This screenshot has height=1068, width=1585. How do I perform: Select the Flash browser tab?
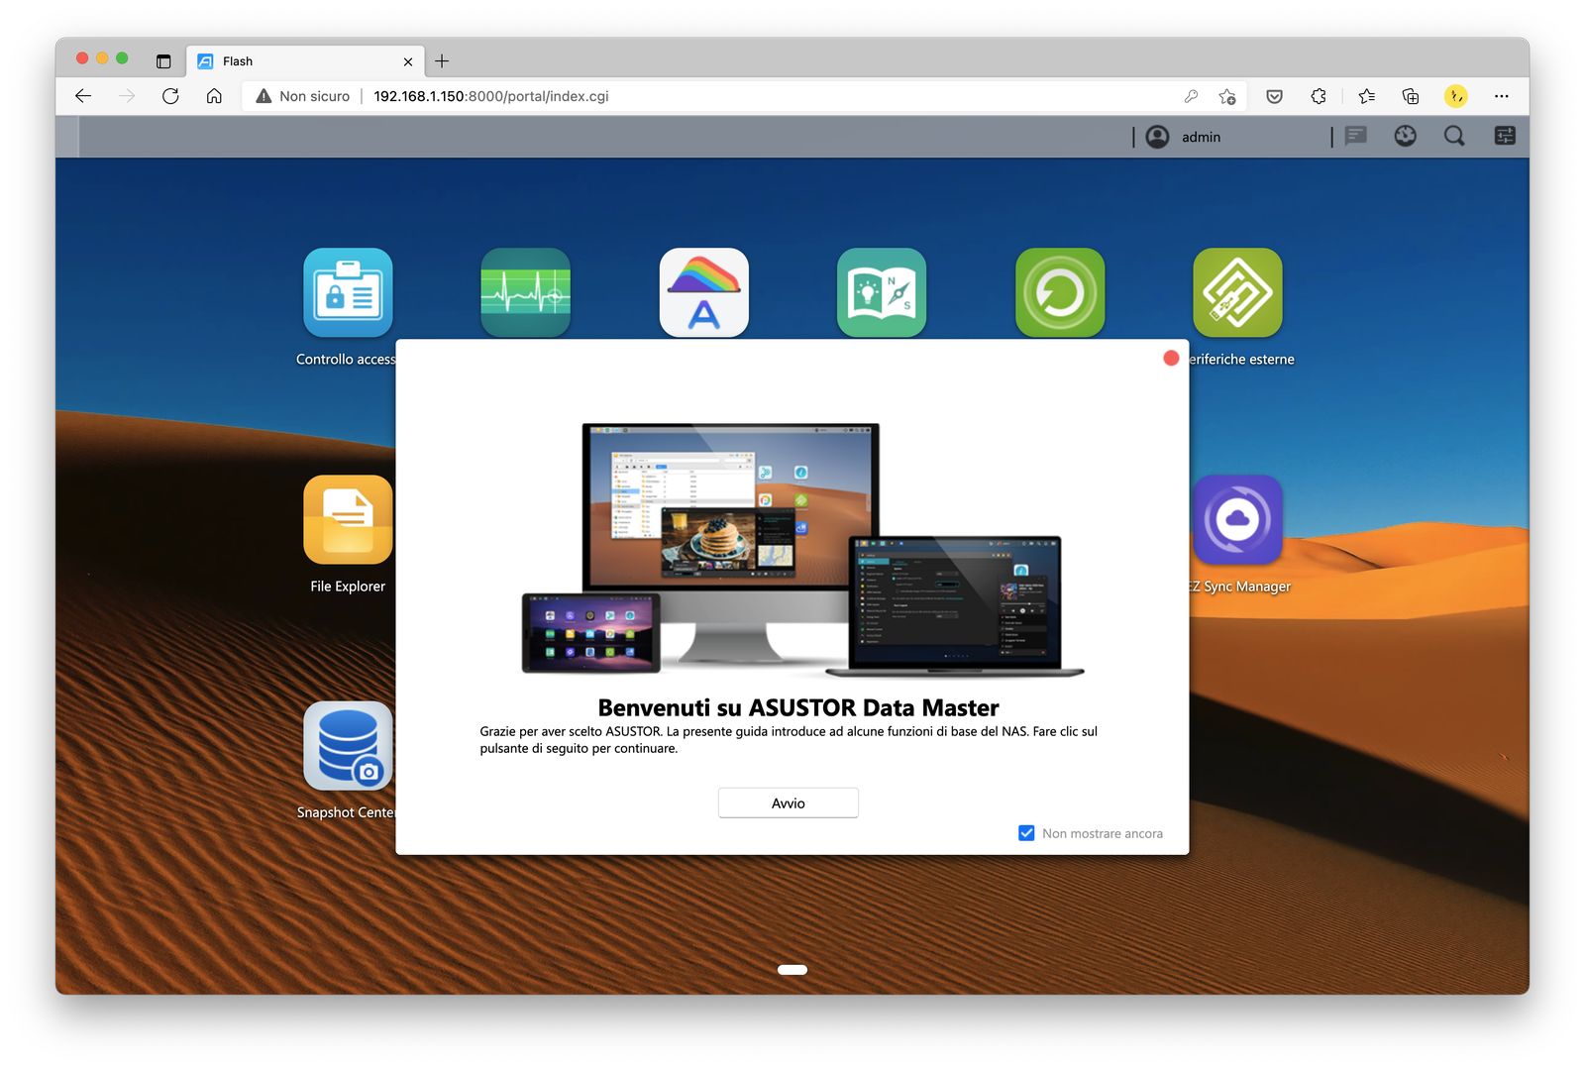(x=305, y=61)
